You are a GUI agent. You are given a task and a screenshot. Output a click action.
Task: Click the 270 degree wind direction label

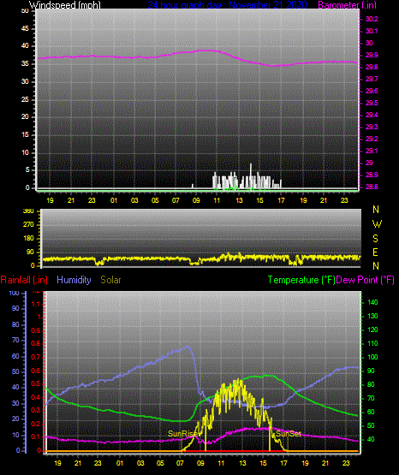(x=29, y=225)
